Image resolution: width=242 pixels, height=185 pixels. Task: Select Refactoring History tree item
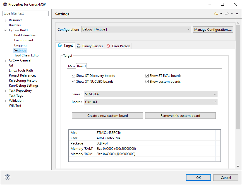(23, 80)
